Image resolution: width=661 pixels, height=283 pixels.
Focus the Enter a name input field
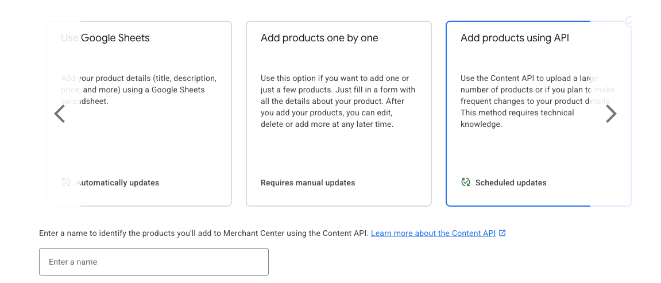(x=154, y=262)
